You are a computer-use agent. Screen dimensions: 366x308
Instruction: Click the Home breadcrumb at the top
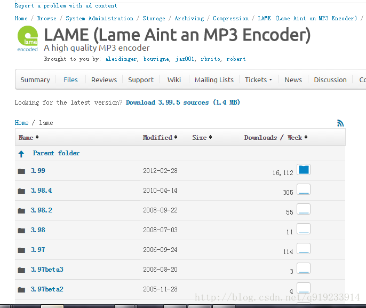(21, 19)
